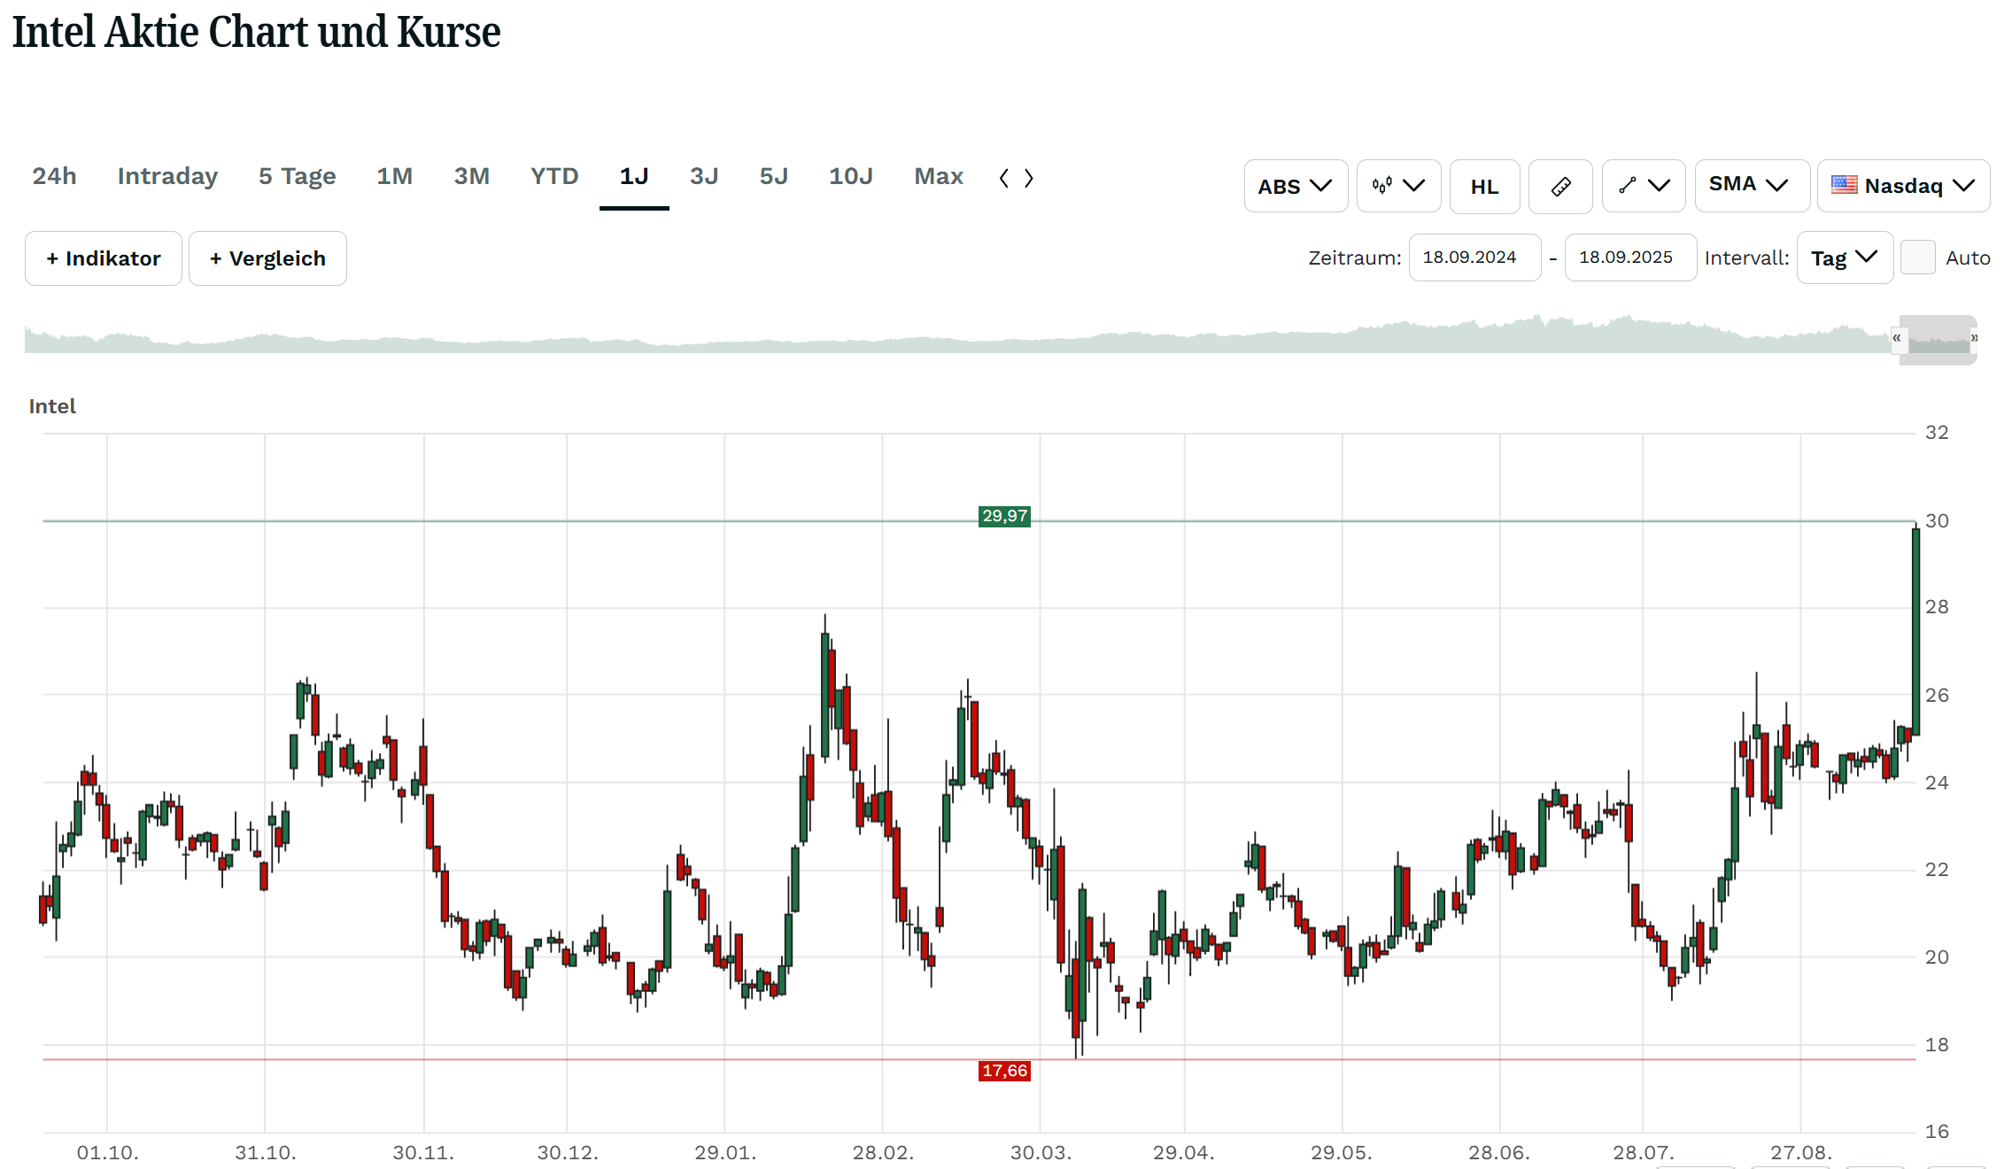
Task: Click the 16 price axis label
Action: pyautogui.click(x=1937, y=1132)
